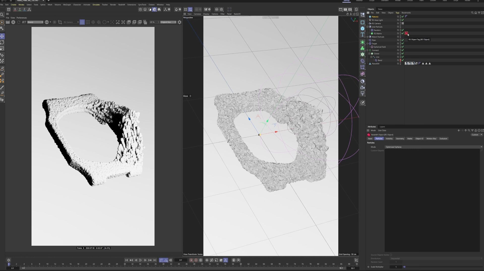
Task: Click the Text spline tool icon
Action: coord(362,34)
